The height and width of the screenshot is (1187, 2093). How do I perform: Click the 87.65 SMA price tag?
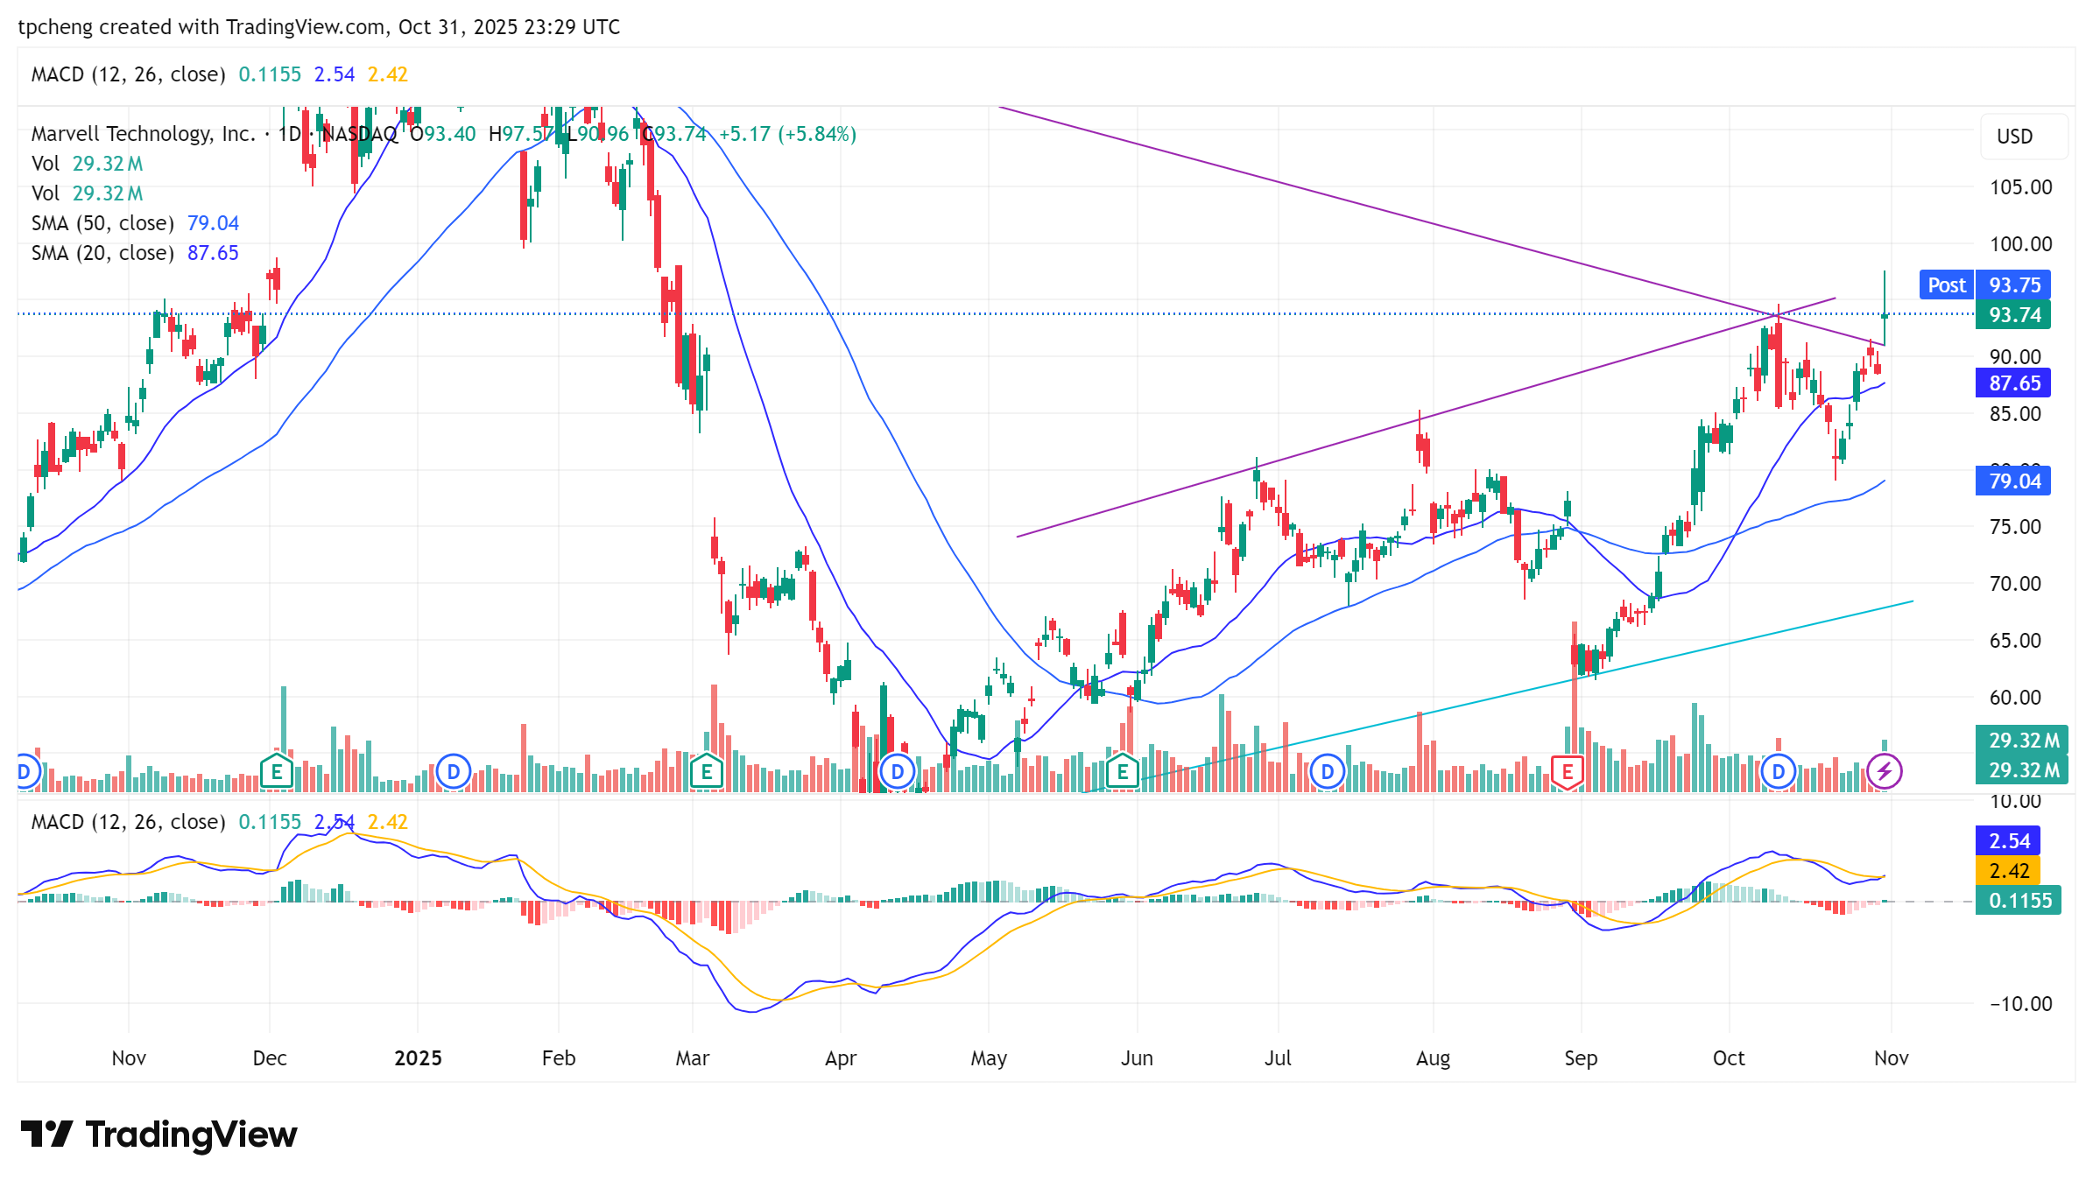pos(2013,383)
